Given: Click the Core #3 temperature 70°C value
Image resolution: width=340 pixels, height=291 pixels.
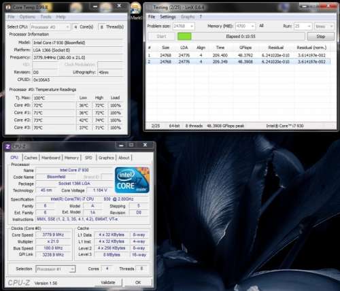Looking at the screenshot, I should tap(54, 128).
